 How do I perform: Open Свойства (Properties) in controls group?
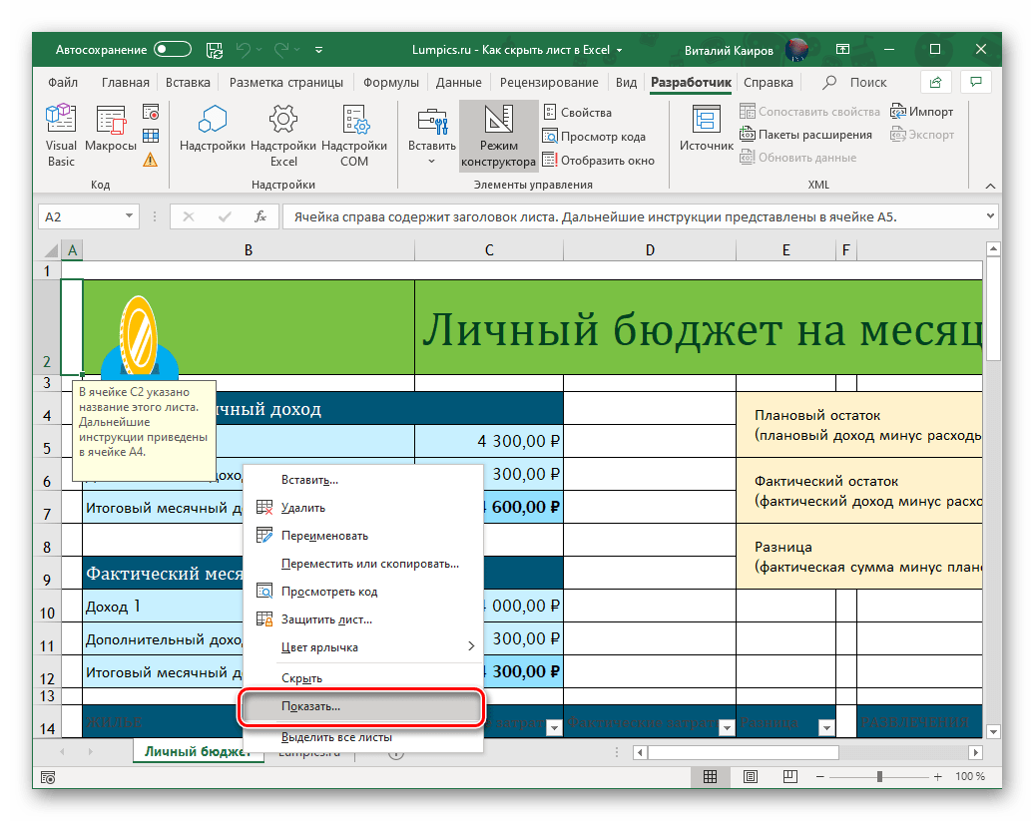coord(577,113)
